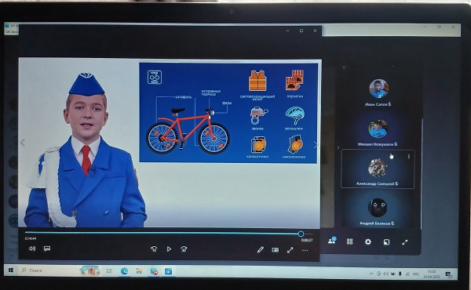Select Иван participant tile
Viewport: 471px width, 290px height.
[x=378, y=92]
